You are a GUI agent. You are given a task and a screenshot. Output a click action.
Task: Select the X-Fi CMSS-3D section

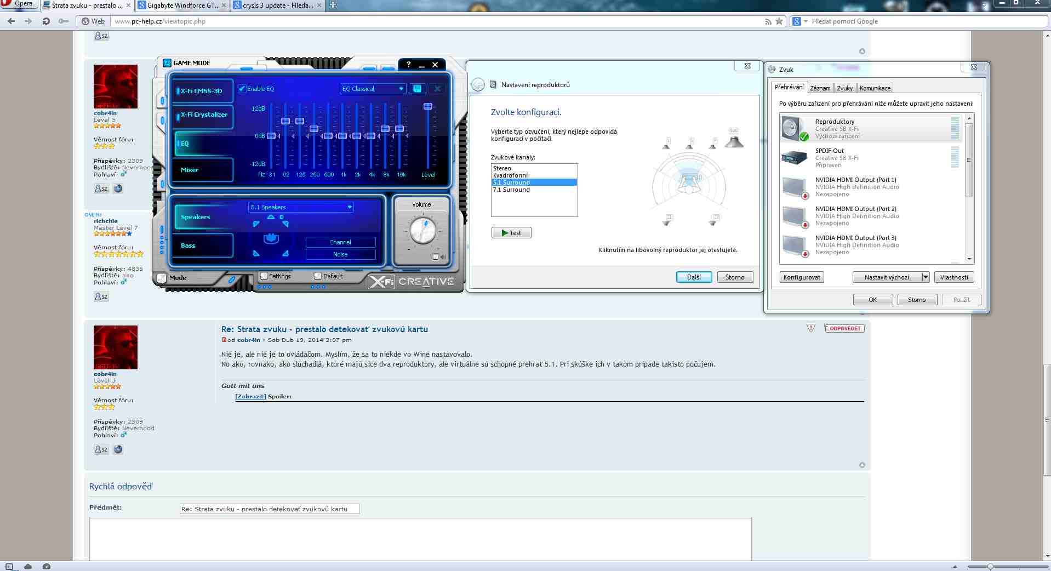[202, 91]
